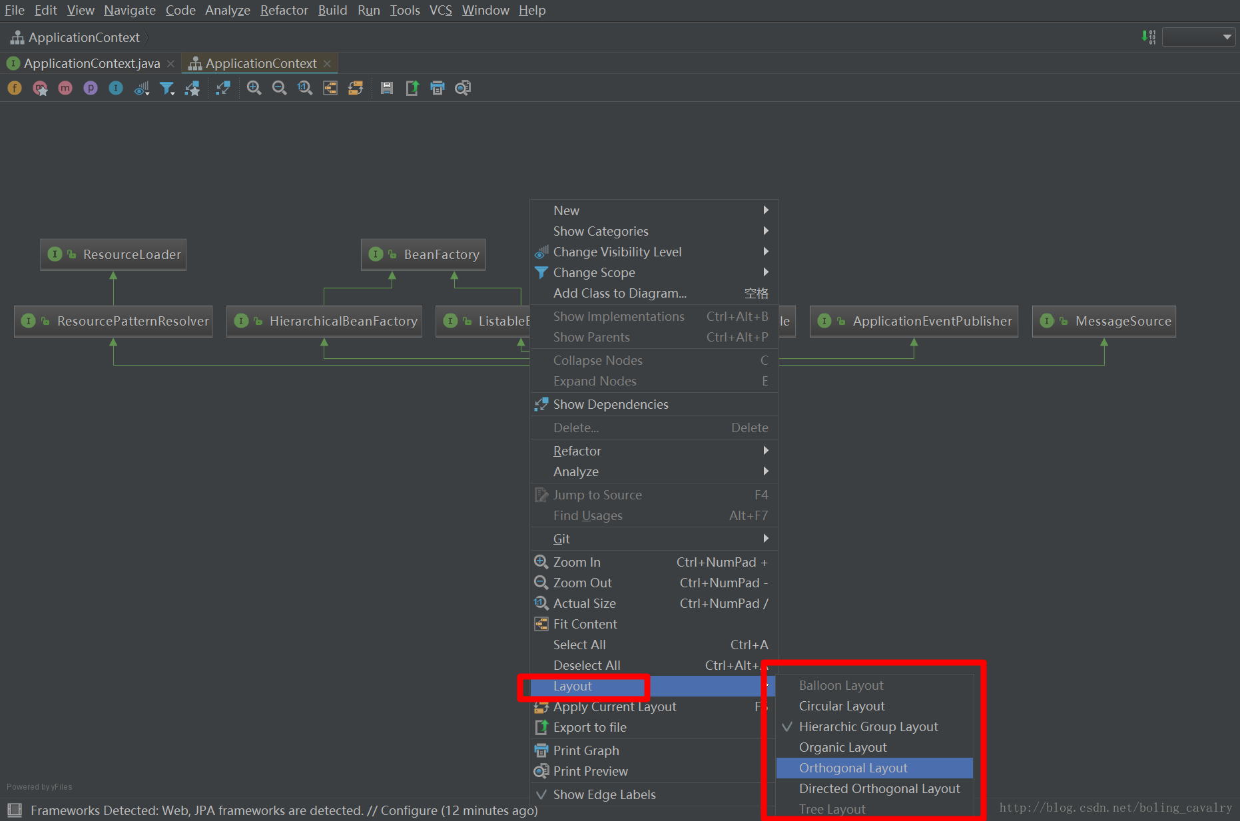Expand the Analyze submenu in context menu
This screenshot has height=821, width=1240.
pos(654,471)
